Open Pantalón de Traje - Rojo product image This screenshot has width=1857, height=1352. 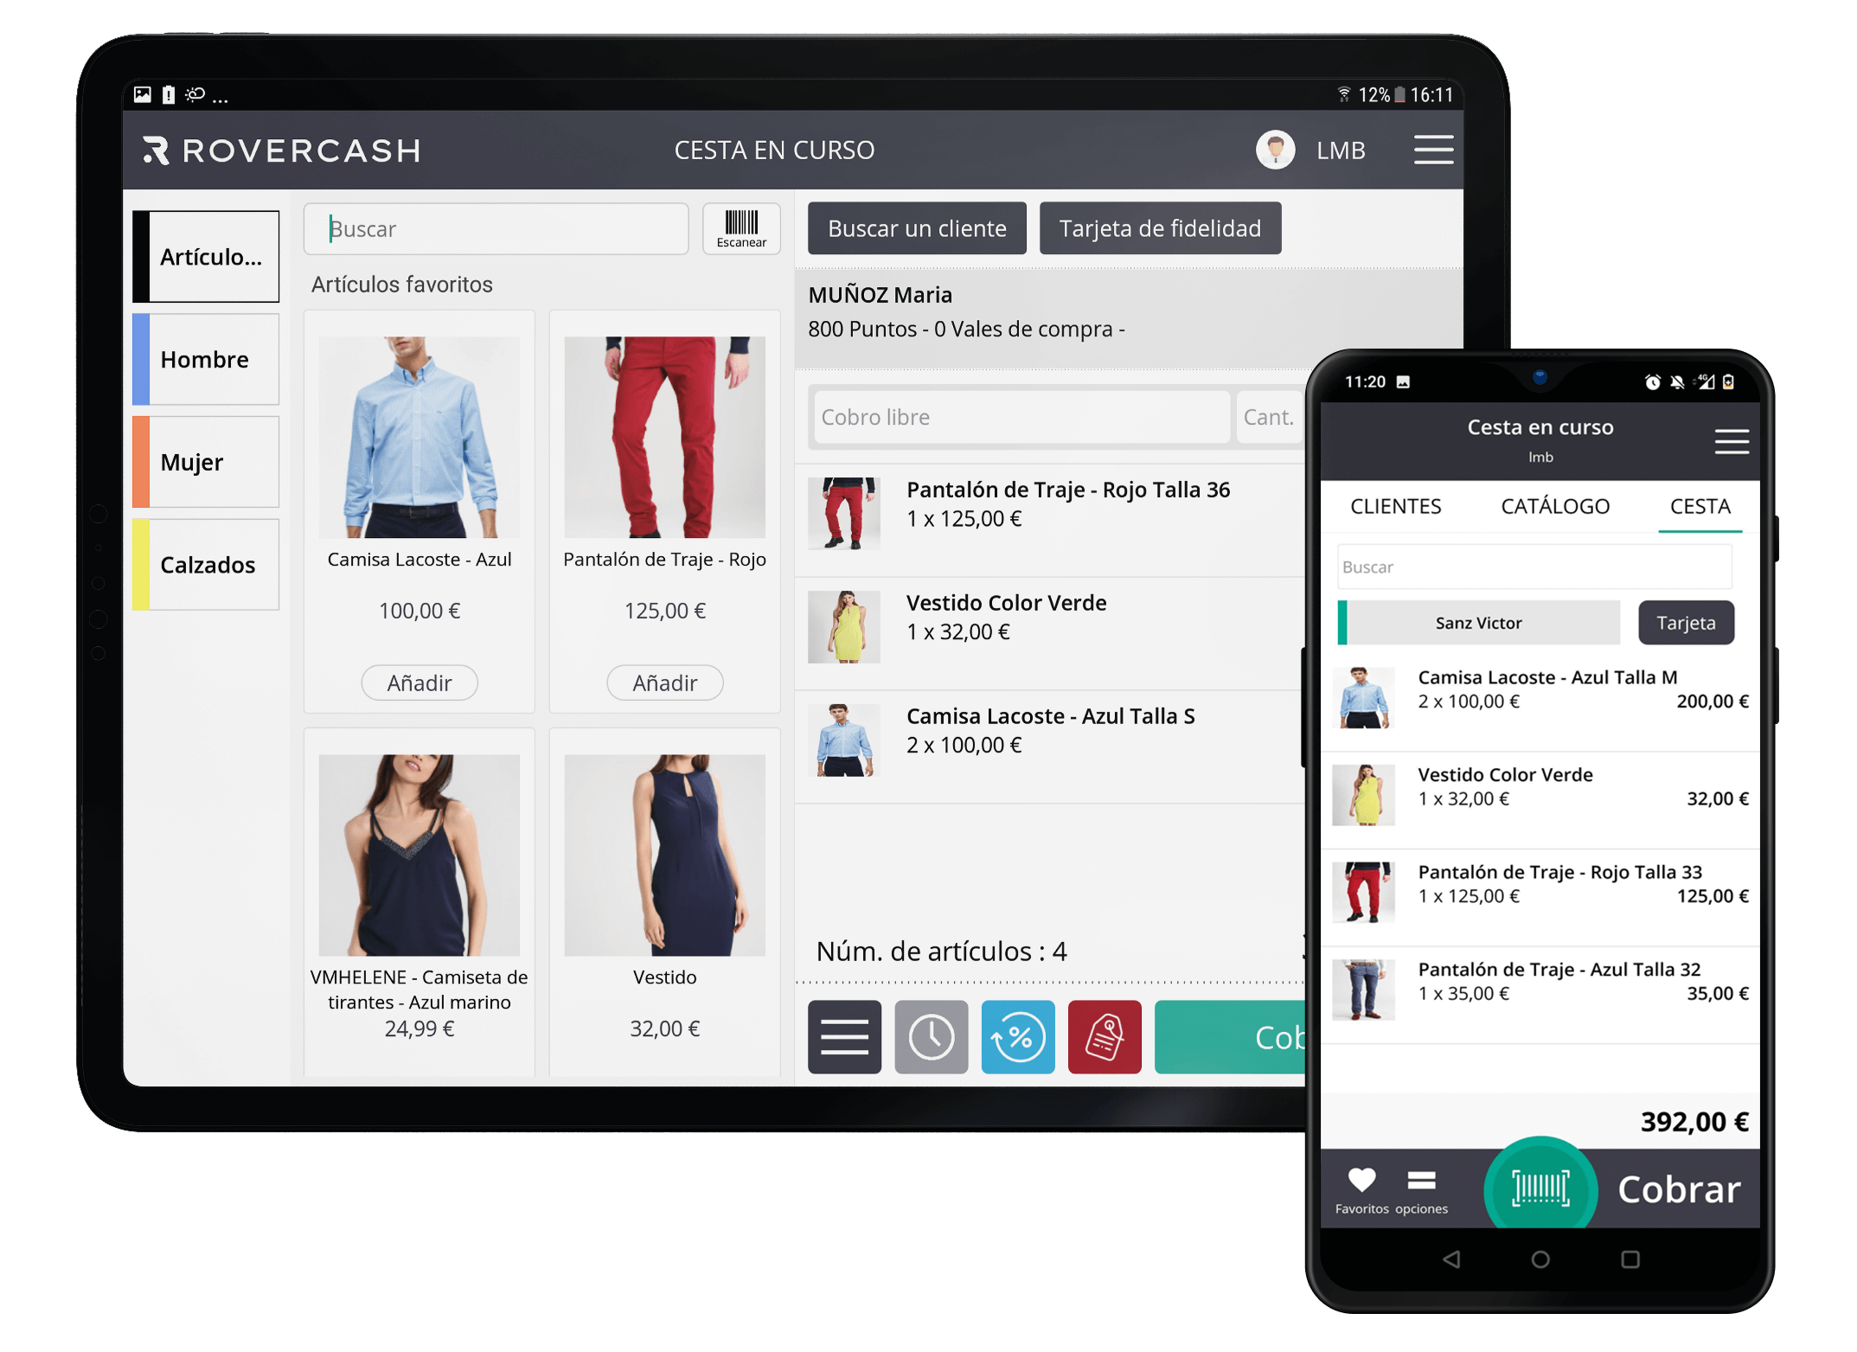[664, 437]
